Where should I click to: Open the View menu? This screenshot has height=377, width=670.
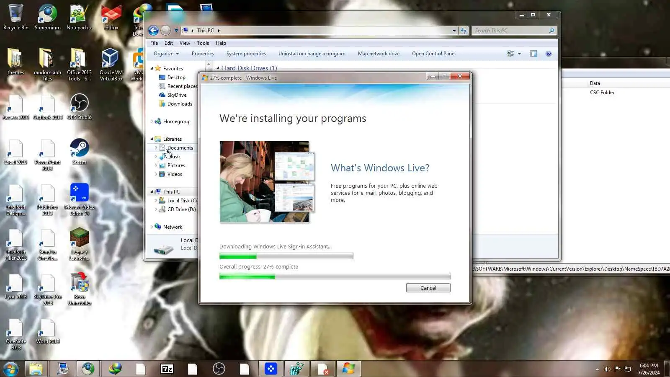(x=185, y=43)
